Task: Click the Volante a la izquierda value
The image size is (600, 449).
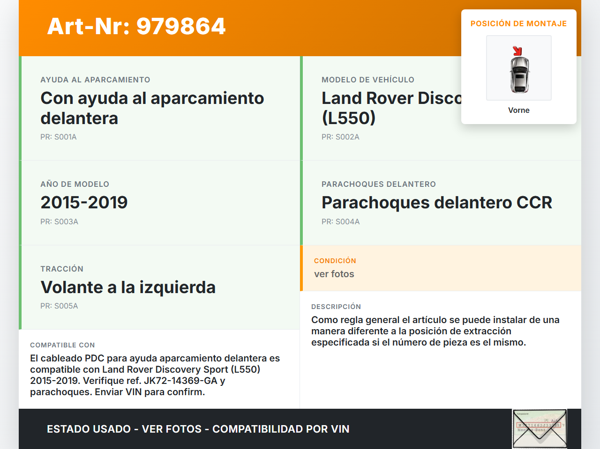Action: [x=128, y=287]
